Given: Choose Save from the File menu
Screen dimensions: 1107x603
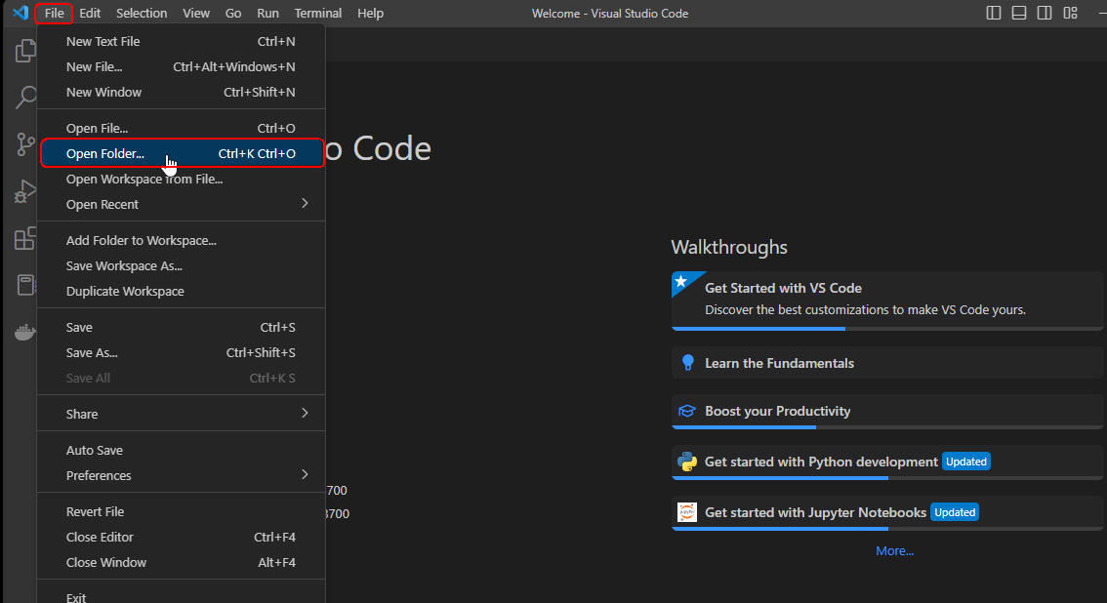Looking at the screenshot, I should pyautogui.click(x=181, y=327).
